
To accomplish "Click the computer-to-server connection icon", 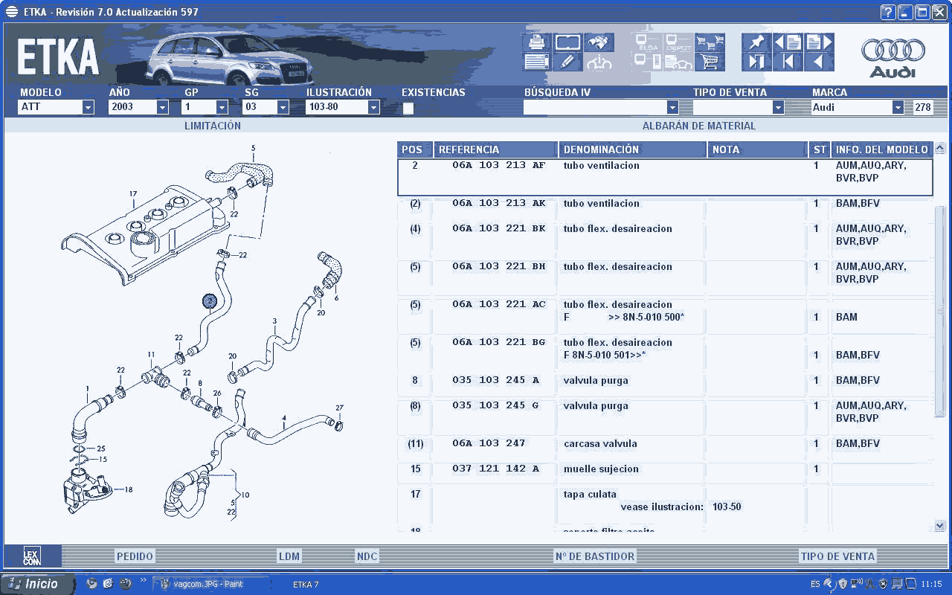I will coord(648,62).
